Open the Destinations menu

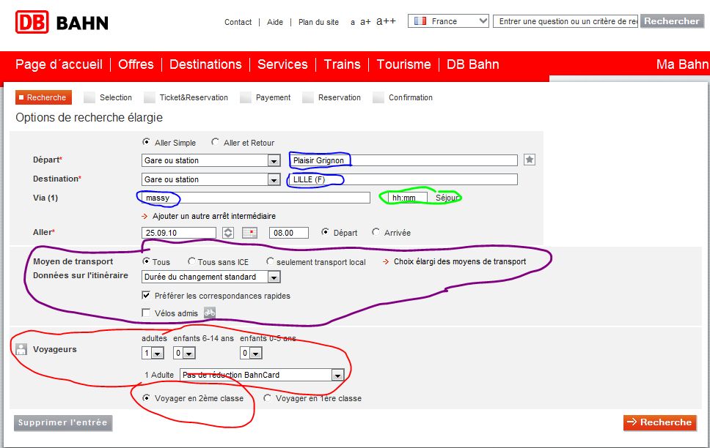[x=205, y=64]
